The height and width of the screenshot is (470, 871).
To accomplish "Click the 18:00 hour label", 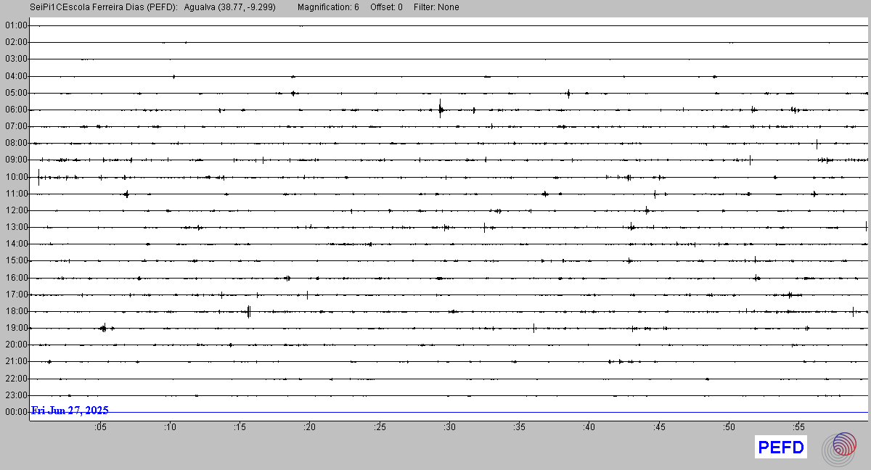I will [x=16, y=311].
